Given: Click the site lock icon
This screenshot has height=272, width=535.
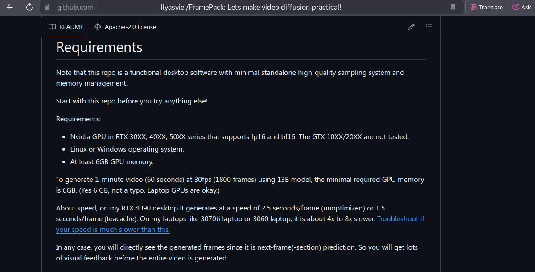Looking at the screenshot, I should 47,7.
